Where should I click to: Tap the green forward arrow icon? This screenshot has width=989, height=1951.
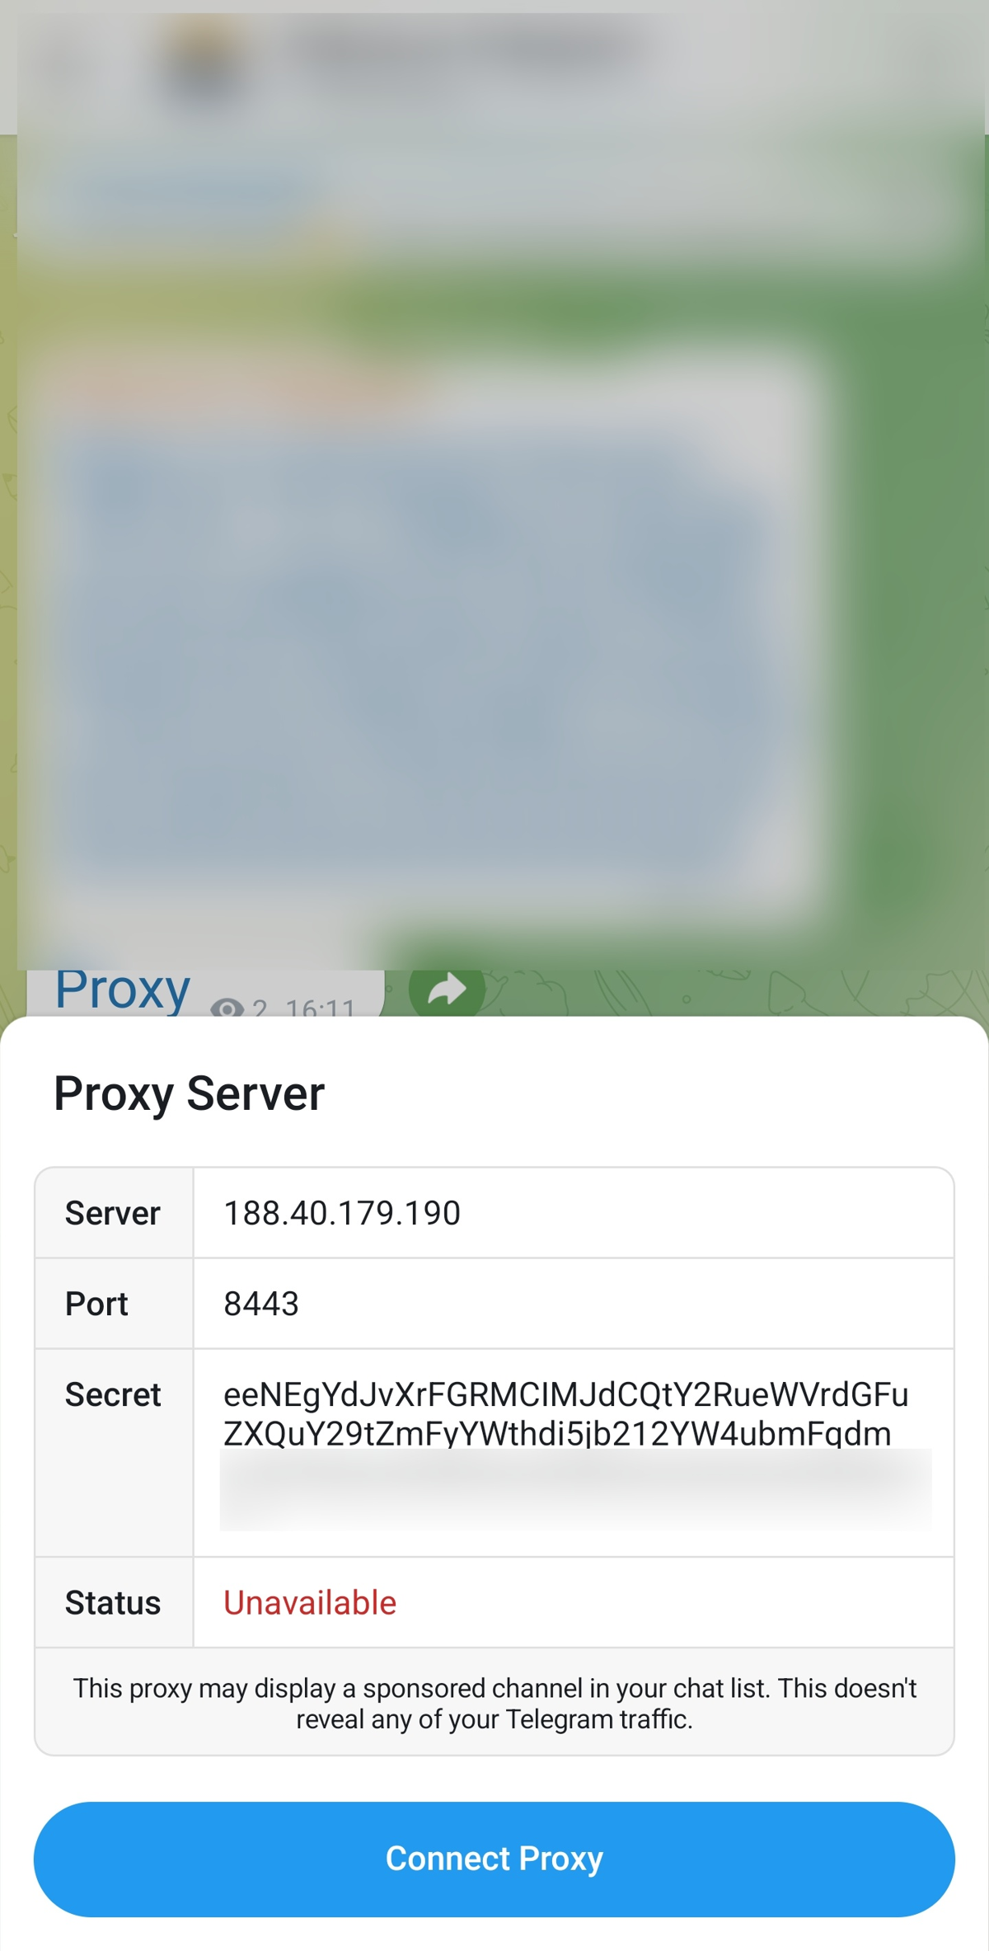click(447, 991)
